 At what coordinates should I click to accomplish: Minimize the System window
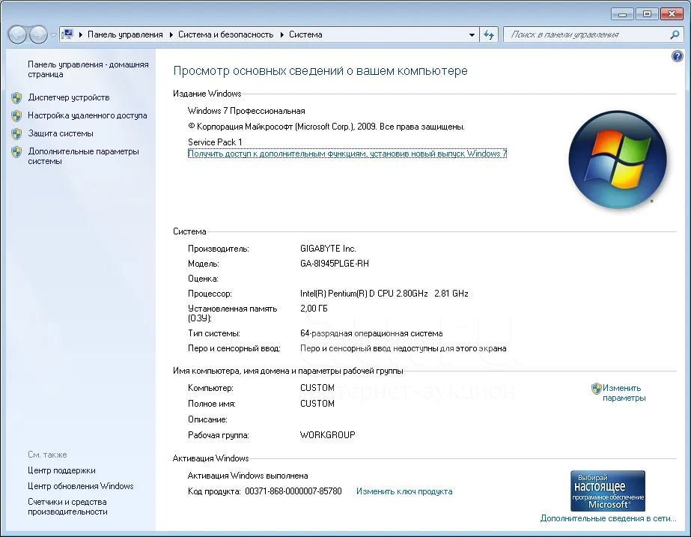(x=623, y=14)
